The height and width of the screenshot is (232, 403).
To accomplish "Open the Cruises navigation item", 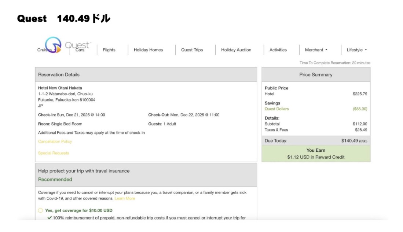I will pos(43,50).
